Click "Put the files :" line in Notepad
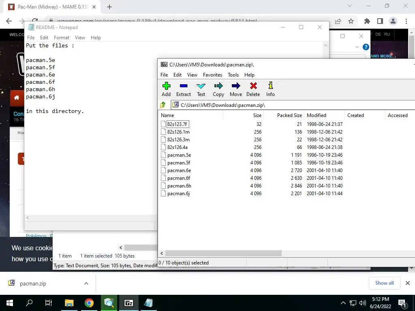This screenshot has width=415, height=311. [x=50, y=45]
